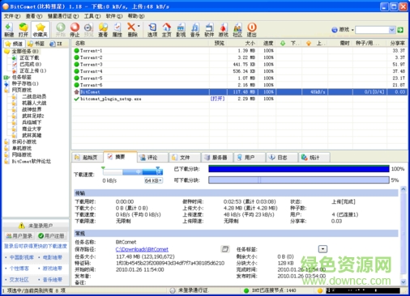
Task: Click the browse folder icon beside save path
Action: 224,249
